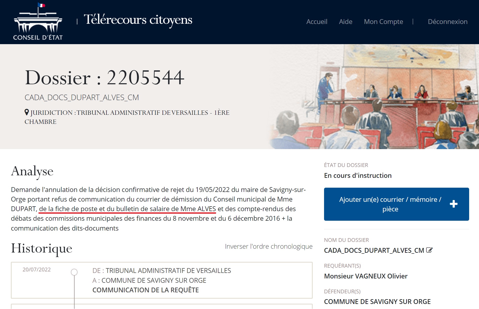This screenshot has width=479, height=309.
Task: Click the Conseil d'État logo
Action: pyautogui.click(x=38, y=22)
